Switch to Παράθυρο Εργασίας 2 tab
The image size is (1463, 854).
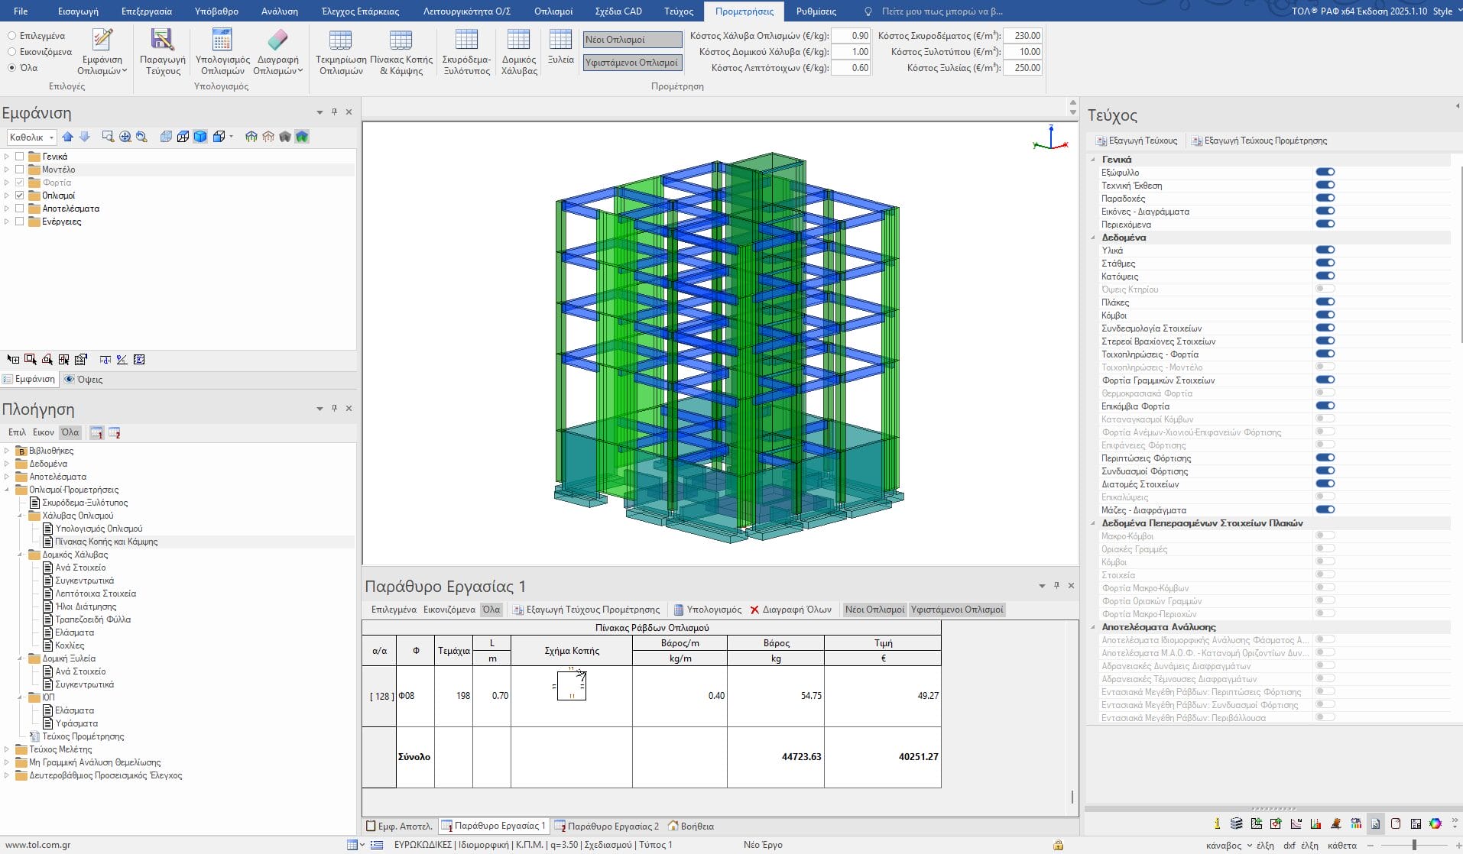pyautogui.click(x=612, y=826)
